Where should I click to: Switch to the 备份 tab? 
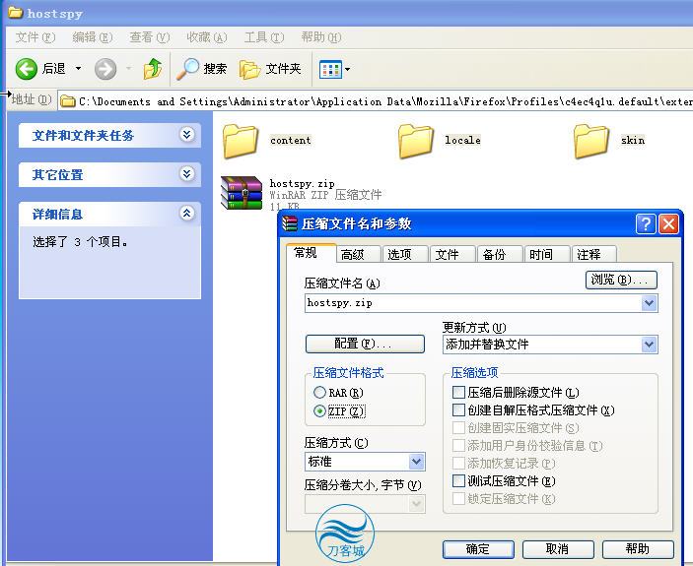coord(500,255)
